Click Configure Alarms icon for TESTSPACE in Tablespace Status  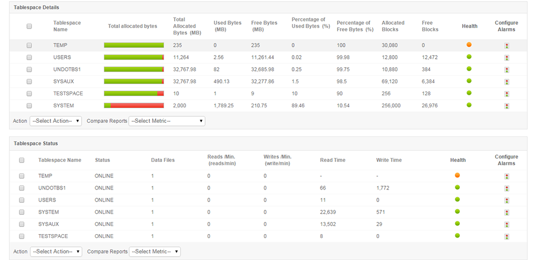pos(507,237)
